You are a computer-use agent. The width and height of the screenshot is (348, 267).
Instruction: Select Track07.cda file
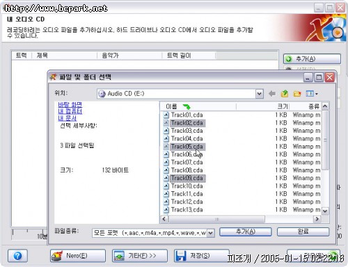pyautogui.click(x=187, y=162)
